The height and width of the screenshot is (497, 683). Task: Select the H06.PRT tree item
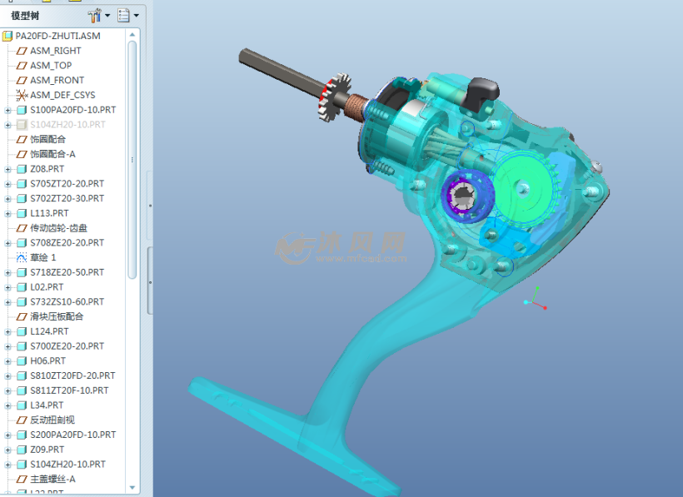[47, 361]
